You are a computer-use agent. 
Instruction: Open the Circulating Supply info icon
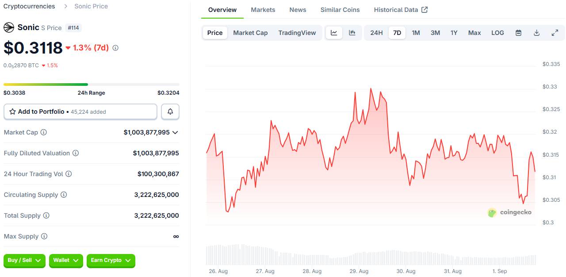tap(64, 195)
